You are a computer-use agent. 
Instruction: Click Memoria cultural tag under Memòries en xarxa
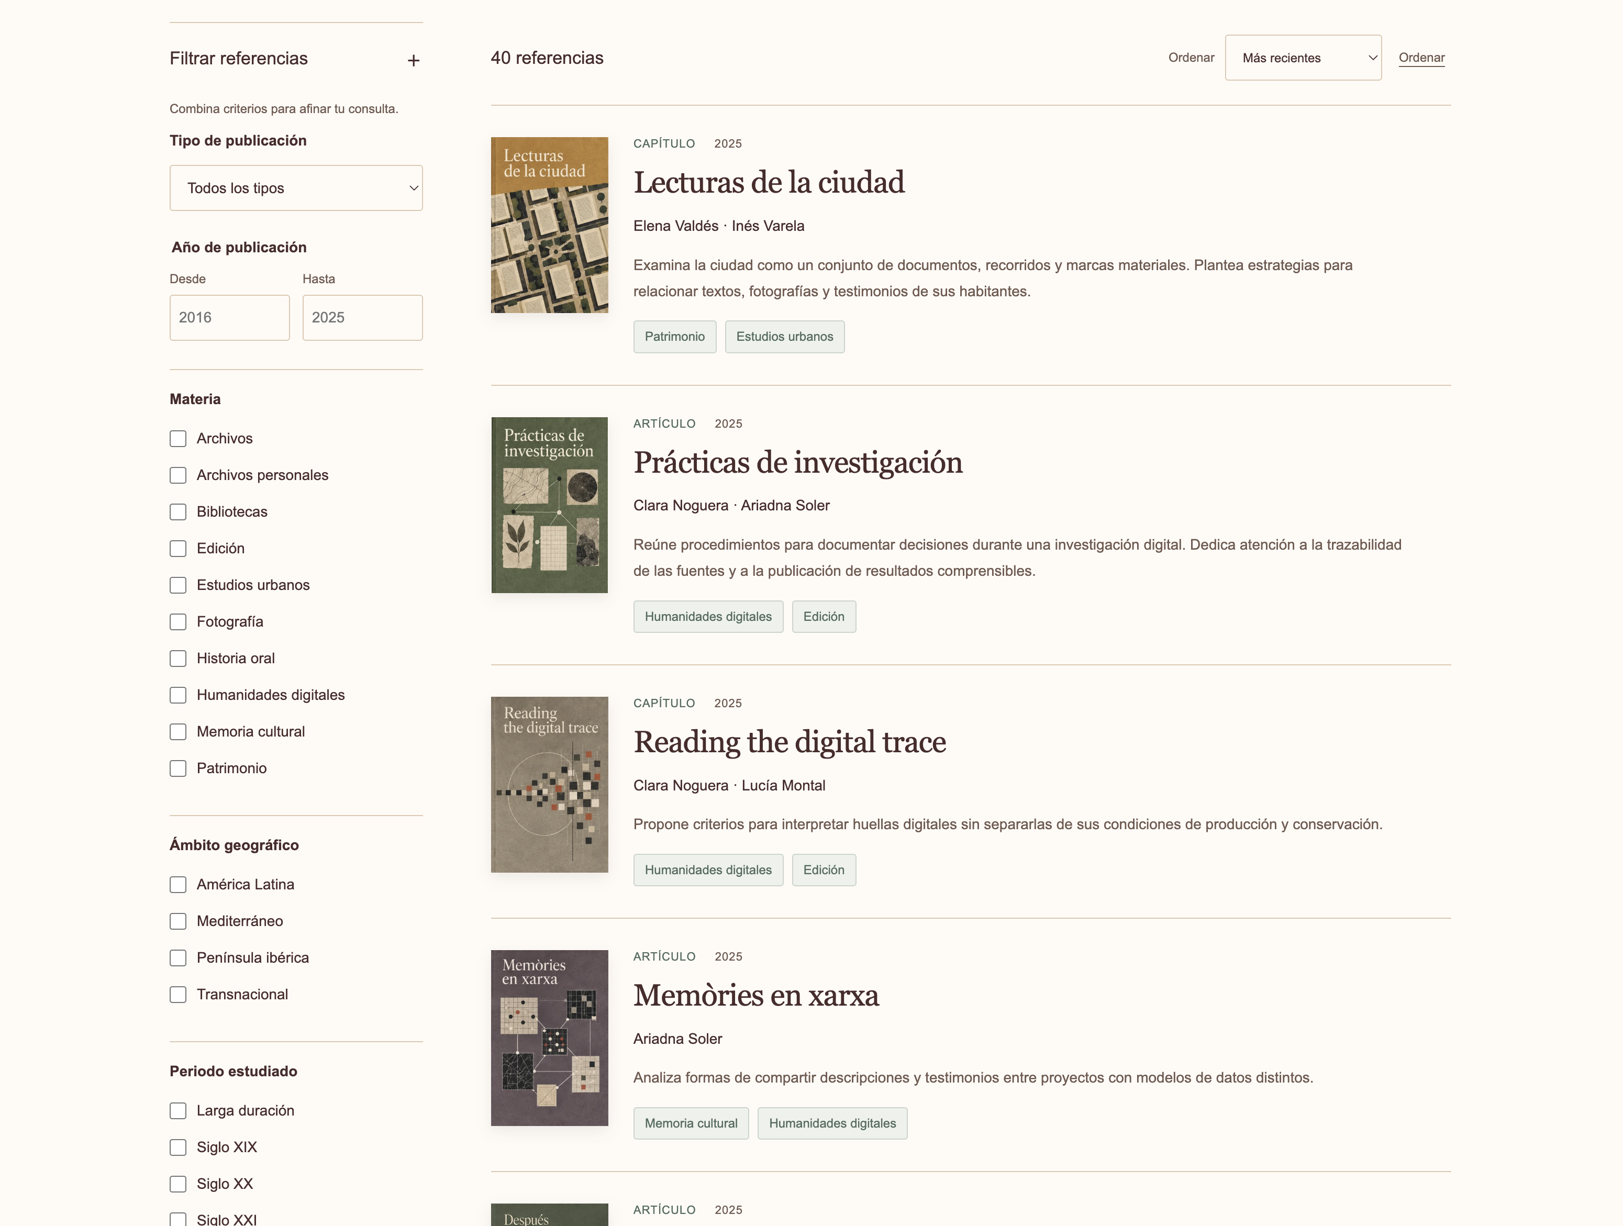coord(691,1123)
